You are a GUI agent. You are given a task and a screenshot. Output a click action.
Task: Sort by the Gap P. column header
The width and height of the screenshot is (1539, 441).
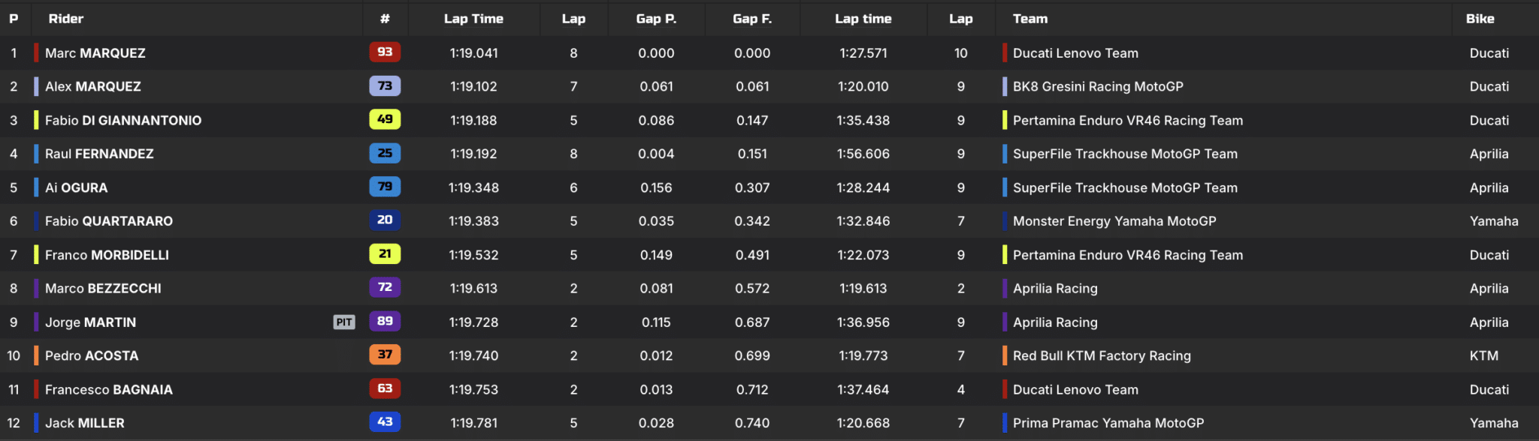click(x=656, y=19)
